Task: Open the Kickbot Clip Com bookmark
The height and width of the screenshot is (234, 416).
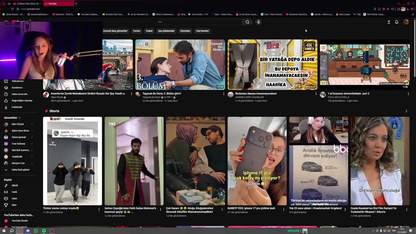Action: tap(113, 14)
